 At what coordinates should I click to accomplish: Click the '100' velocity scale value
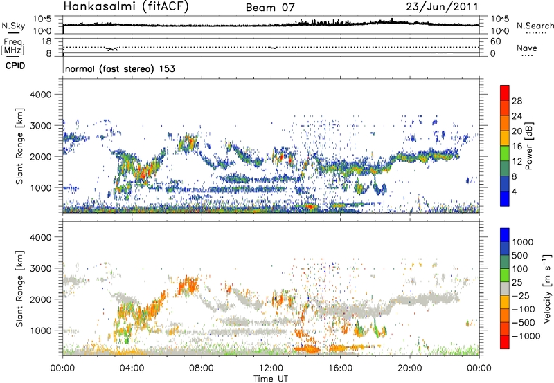[x=520, y=269]
